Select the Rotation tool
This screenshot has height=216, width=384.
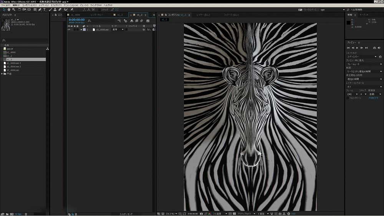(19, 10)
